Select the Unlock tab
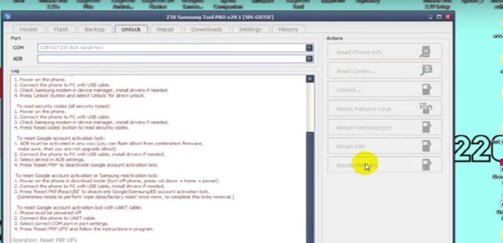503x243 pixels. click(131, 29)
